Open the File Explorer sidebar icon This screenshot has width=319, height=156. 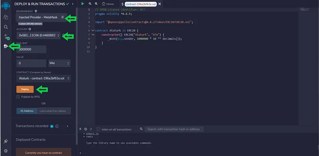click(6, 17)
